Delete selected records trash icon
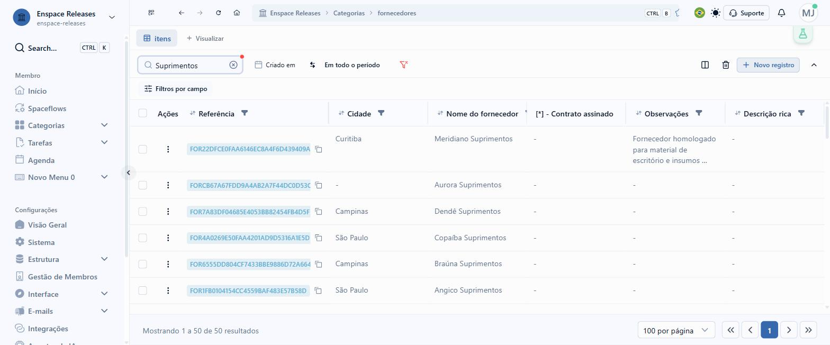This screenshot has height=345, width=830. (726, 65)
